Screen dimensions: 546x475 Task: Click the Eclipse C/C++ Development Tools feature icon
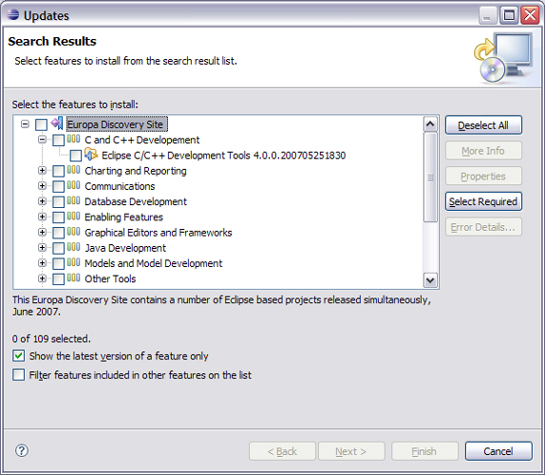click(x=92, y=155)
